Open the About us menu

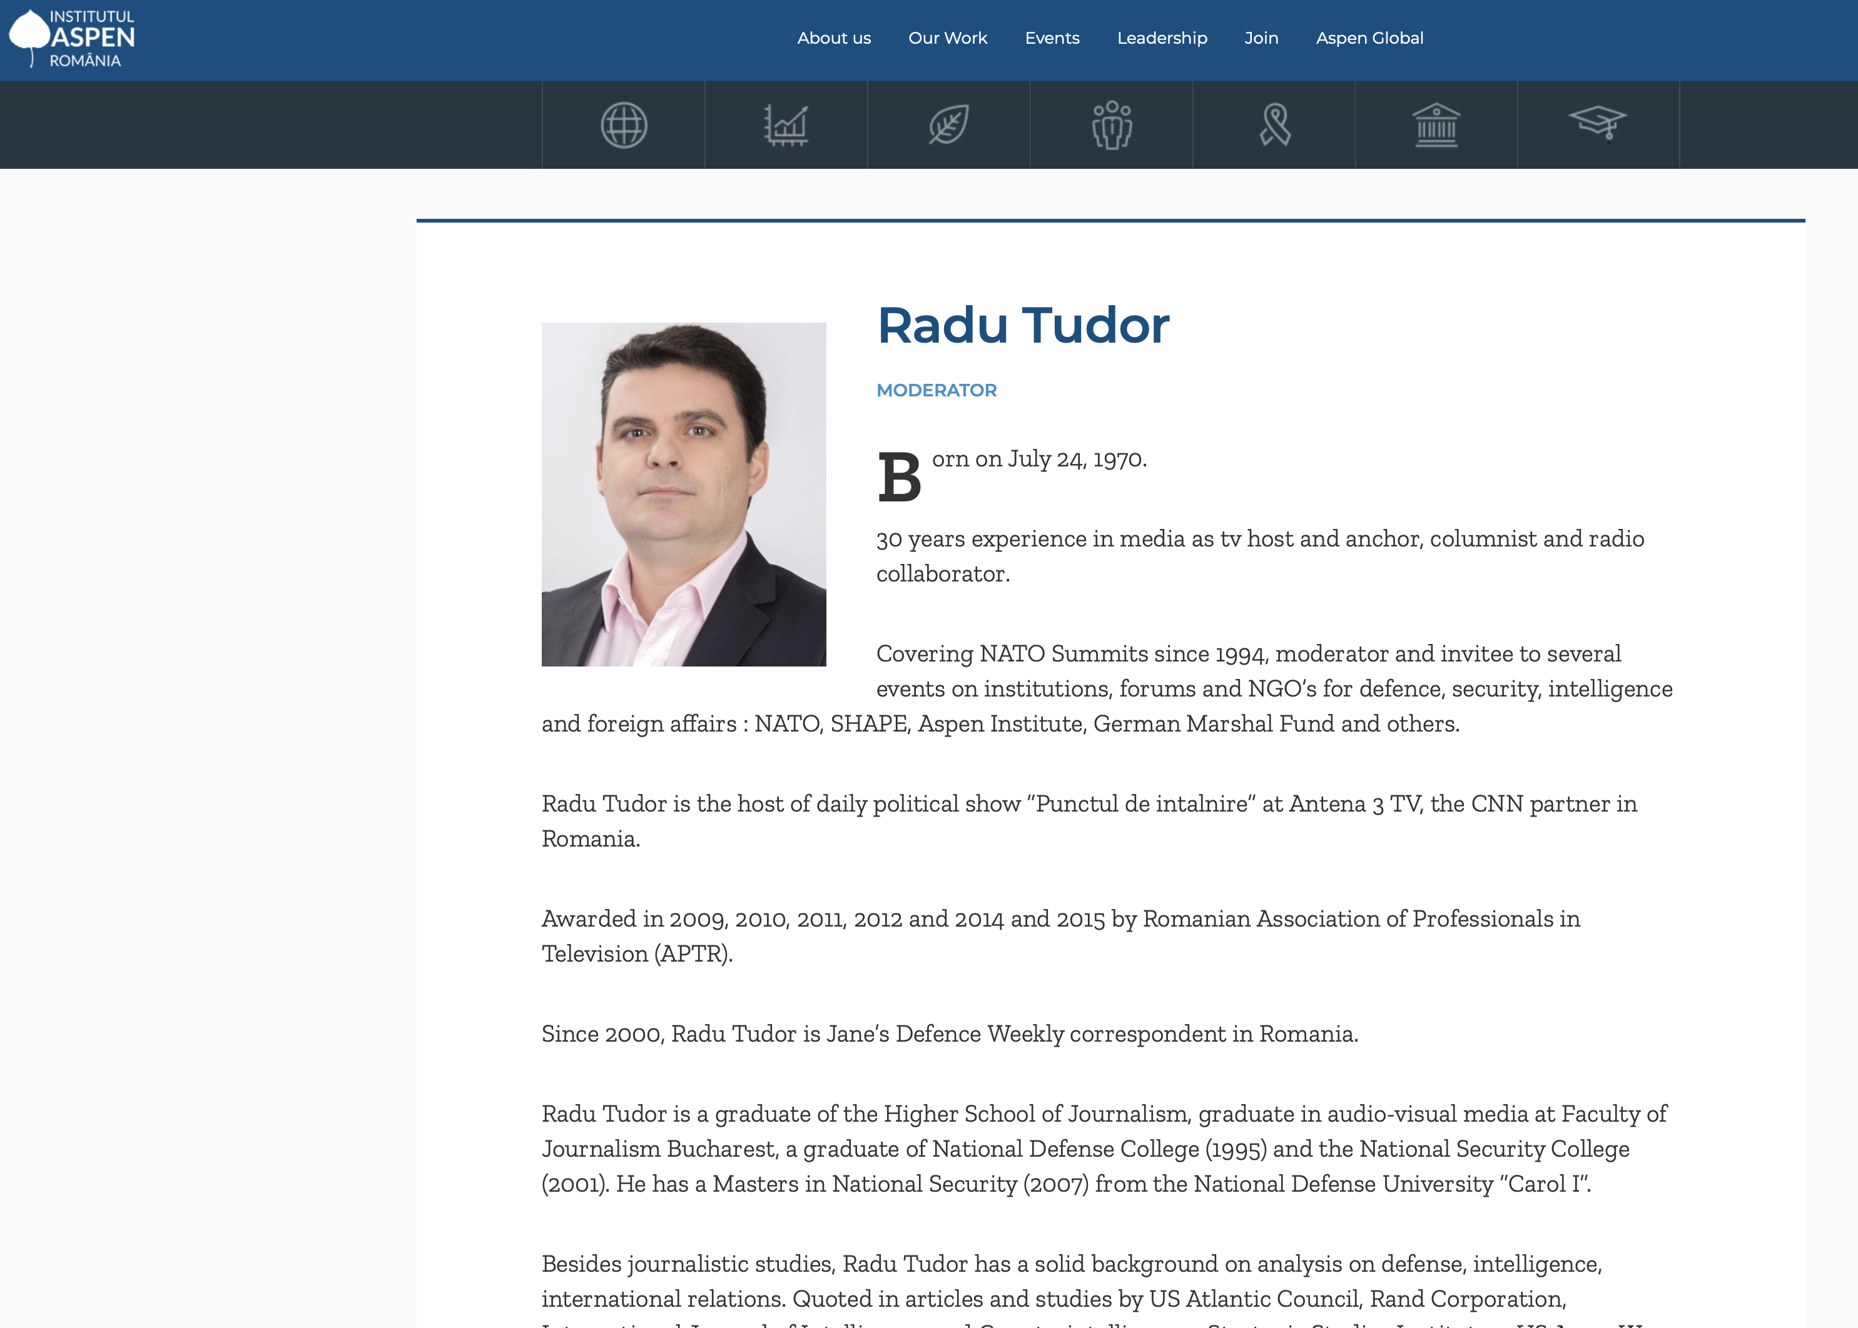point(834,38)
